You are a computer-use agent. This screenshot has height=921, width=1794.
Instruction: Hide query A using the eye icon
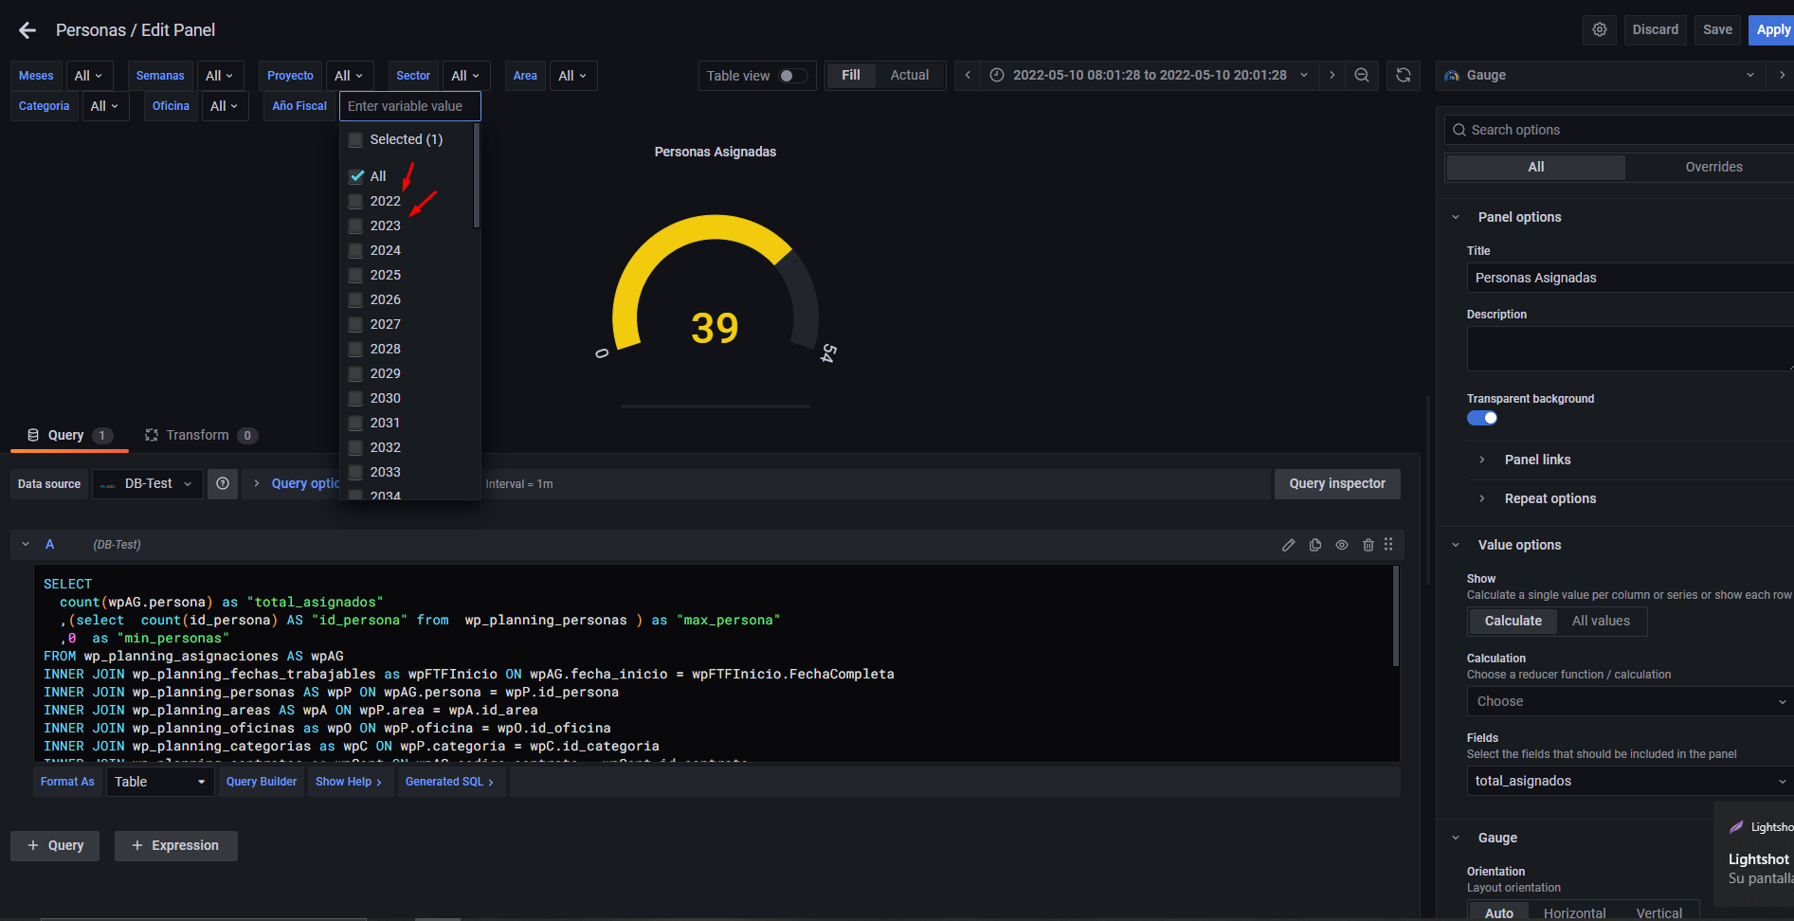(1342, 545)
